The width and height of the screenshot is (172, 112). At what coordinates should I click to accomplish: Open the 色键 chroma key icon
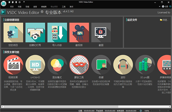(101, 65)
